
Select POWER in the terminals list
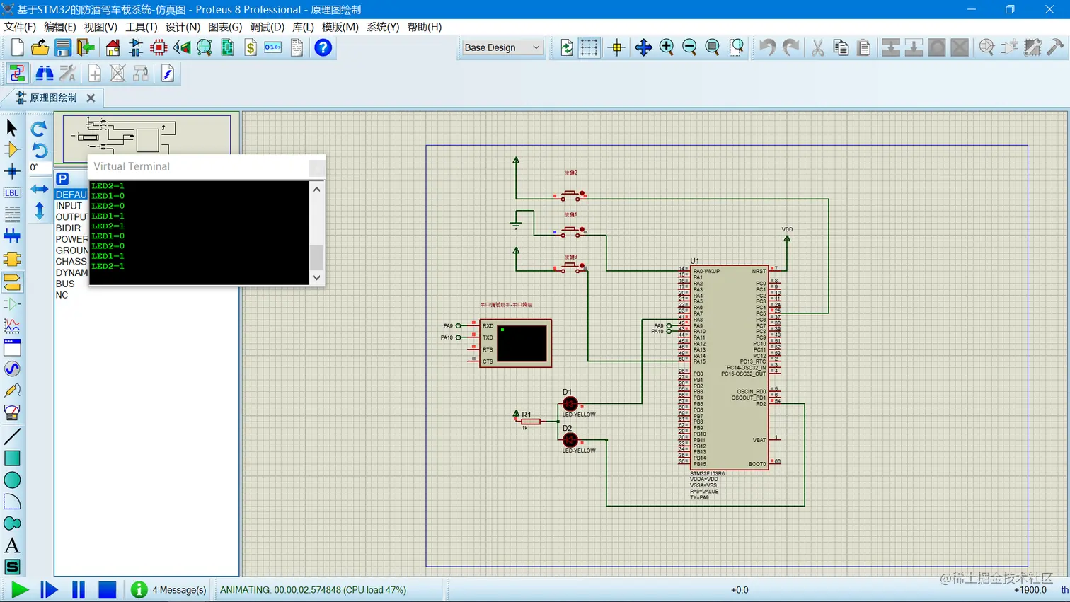(71, 239)
